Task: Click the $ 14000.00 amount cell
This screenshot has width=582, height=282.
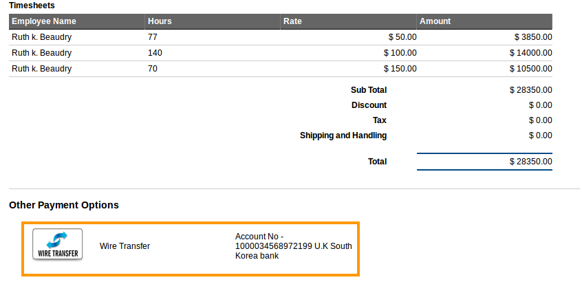Action: tap(530, 53)
